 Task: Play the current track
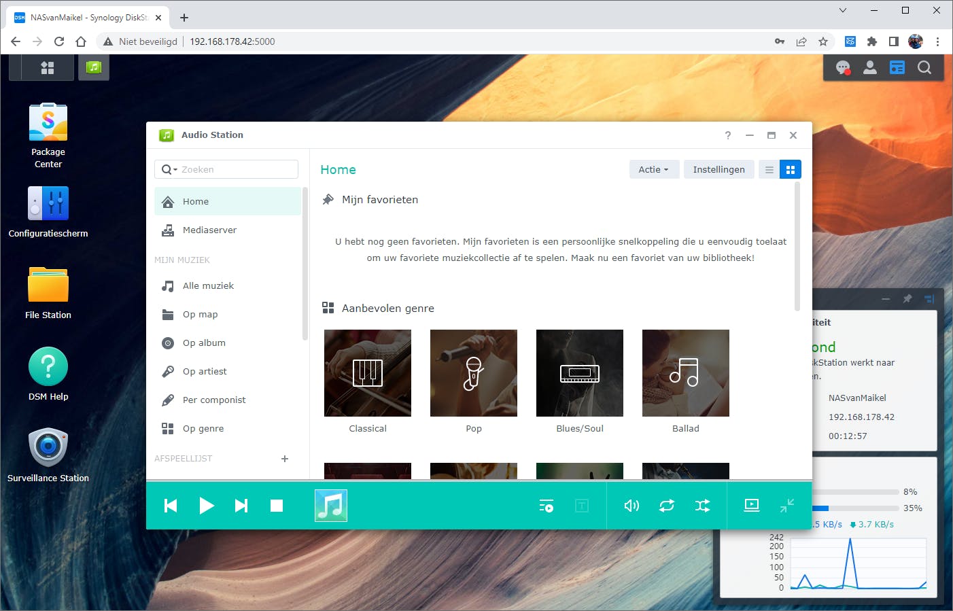(x=207, y=506)
